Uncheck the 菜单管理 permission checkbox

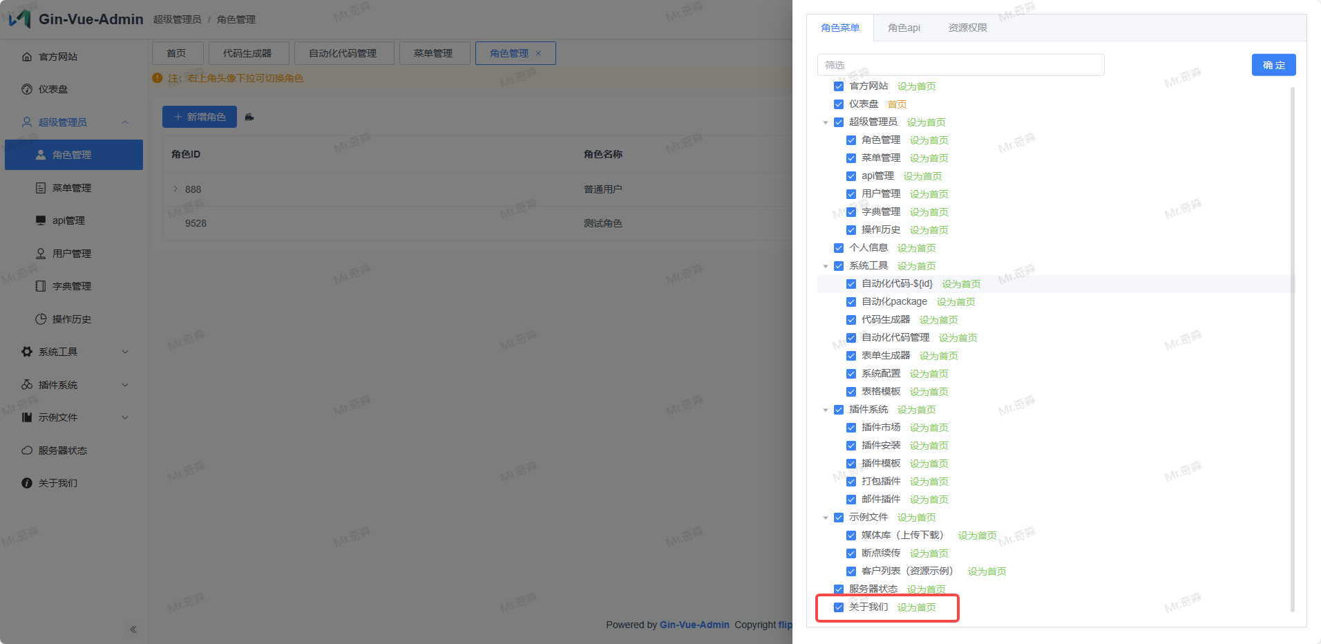pyautogui.click(x=851, y=158)
